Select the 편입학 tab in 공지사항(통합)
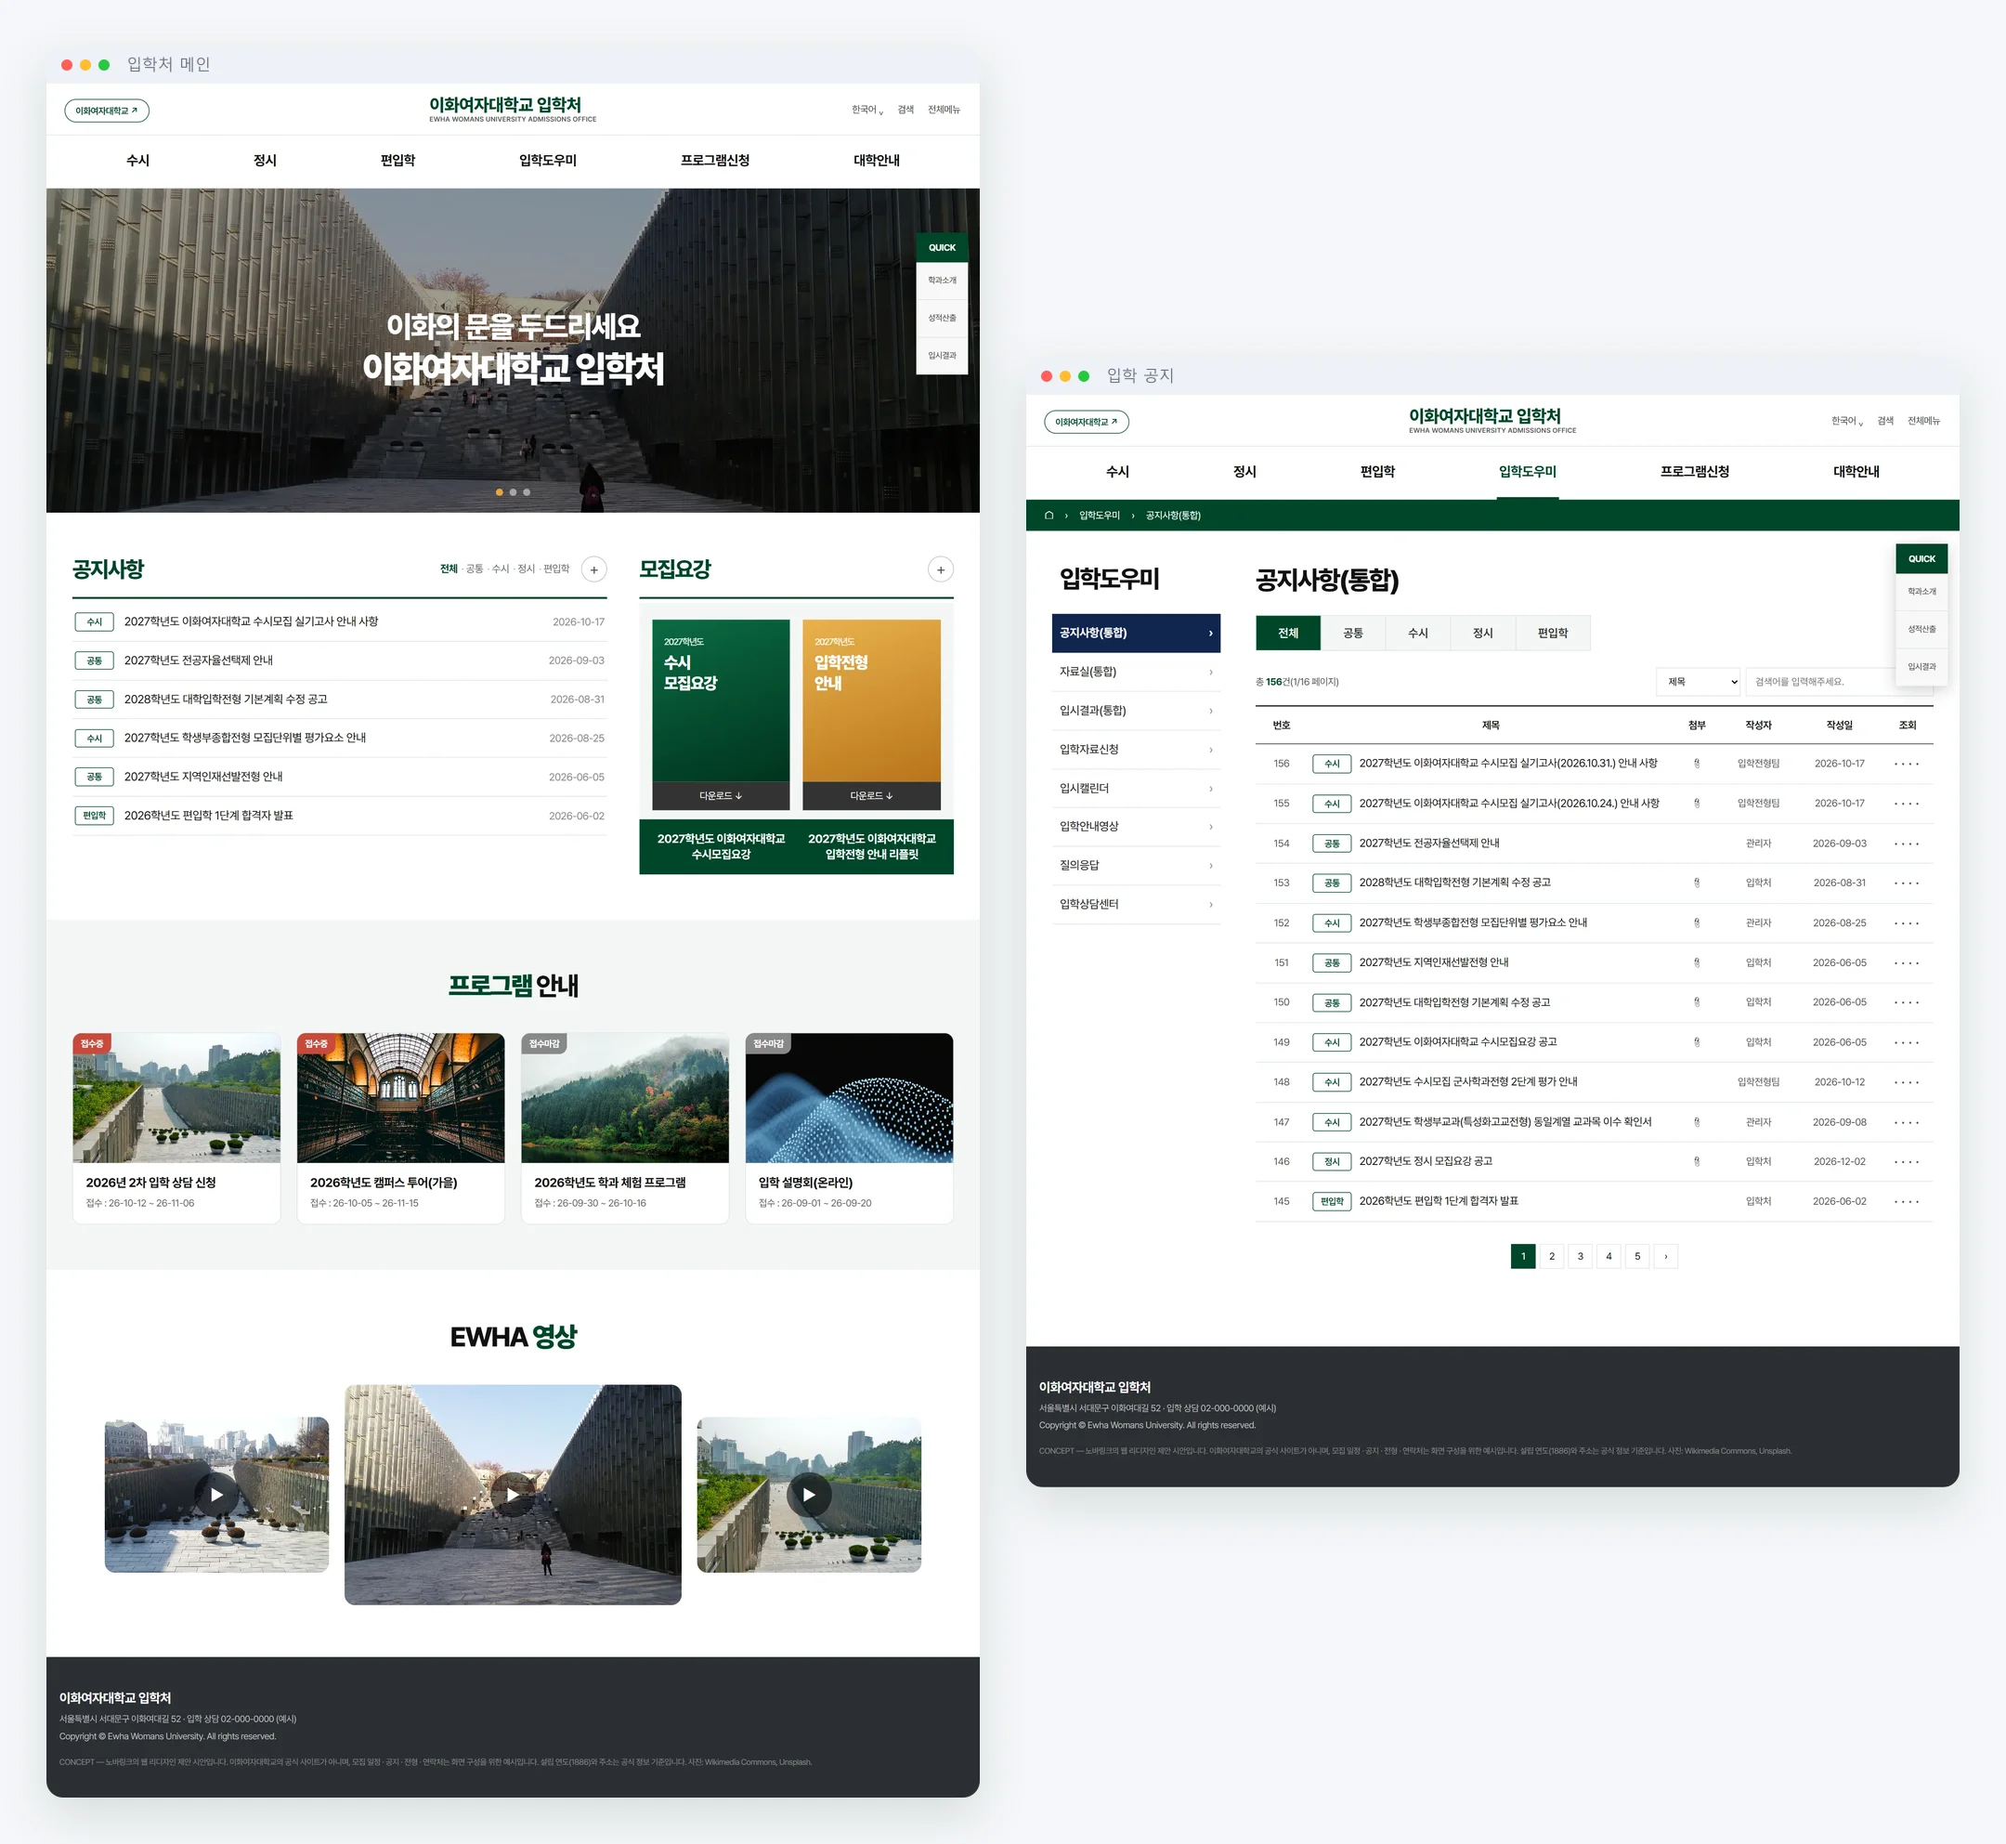 coord(1552,634)
